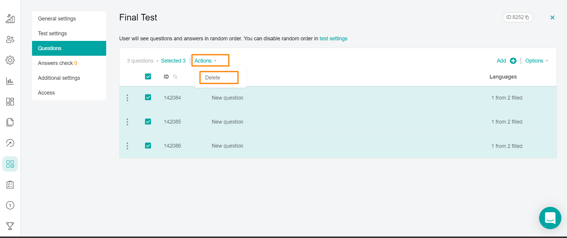Viewport: 567px width, 238px height.
Task: Open row menu for question 142086
Action: (128, 146)
